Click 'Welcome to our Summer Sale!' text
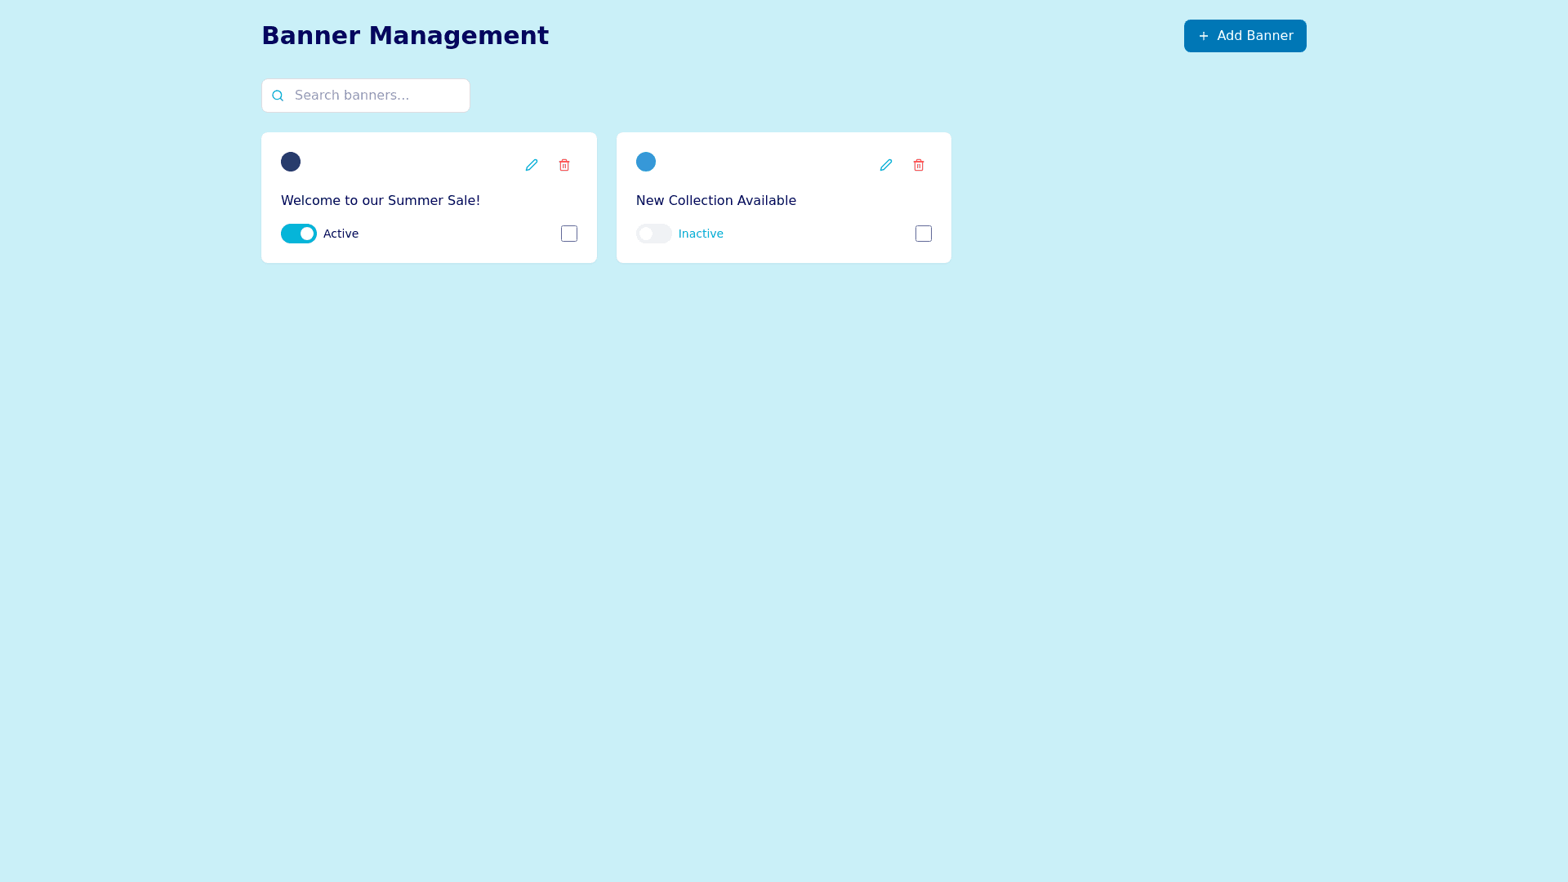1568x882 pixels. pos(381,201)
